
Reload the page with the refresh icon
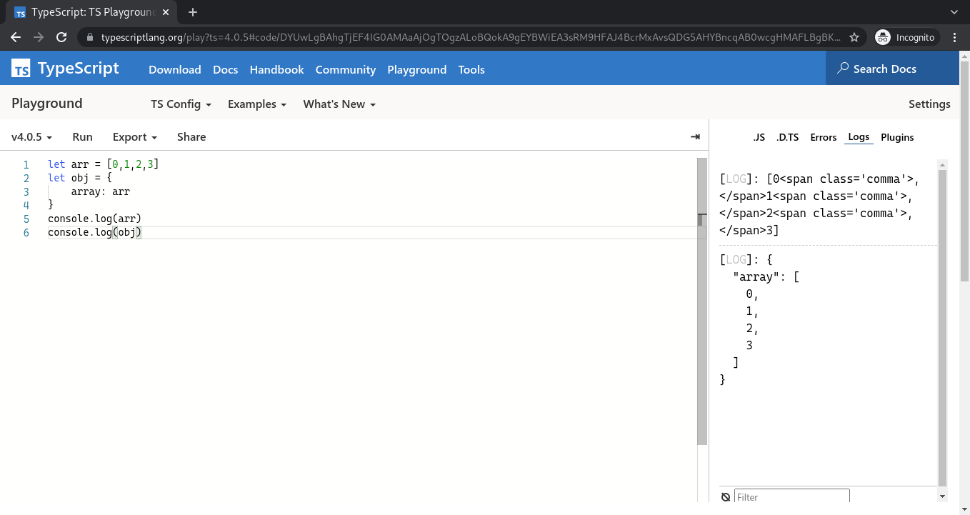(61, 37)
